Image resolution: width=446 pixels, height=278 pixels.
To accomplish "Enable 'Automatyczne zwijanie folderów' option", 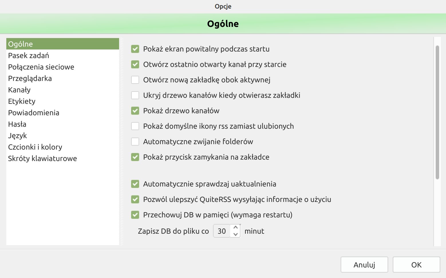I will (135, 142).
